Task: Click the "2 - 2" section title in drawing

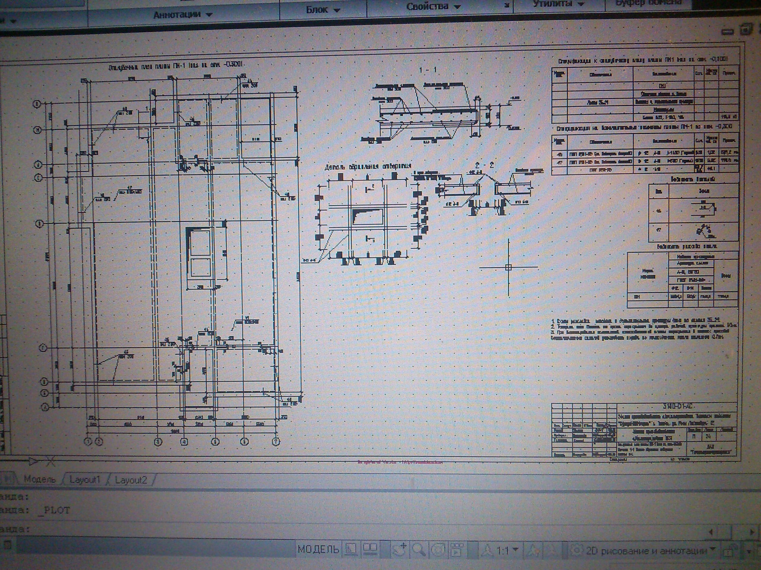Action: pos(485,165)
